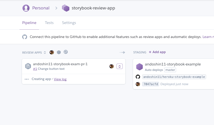The image size is (214, 125).
Task: Click the GitHub icon in the staging card
Action: tap(138, 77)
